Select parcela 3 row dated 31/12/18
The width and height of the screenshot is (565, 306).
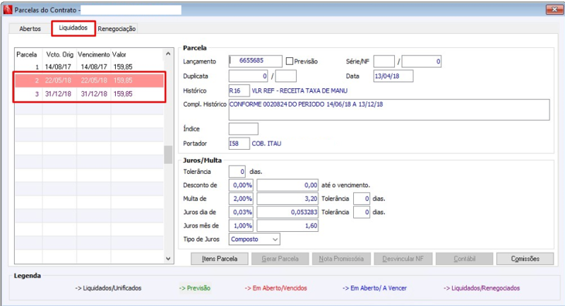[x=89, y=94]
